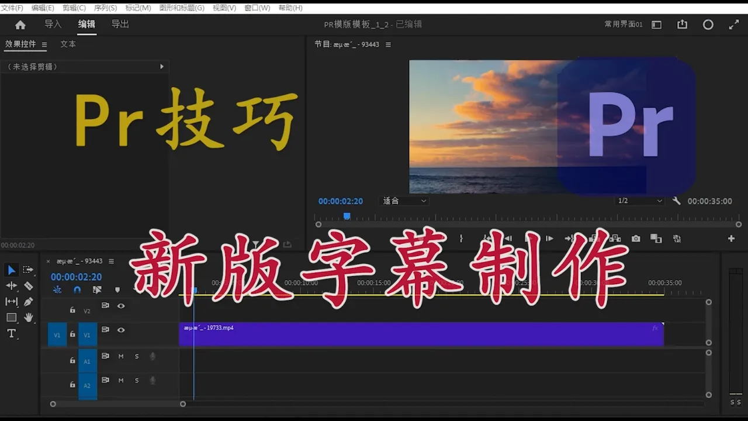
Task: Toggle sync lock on V1 track
Action: [105, 330]
